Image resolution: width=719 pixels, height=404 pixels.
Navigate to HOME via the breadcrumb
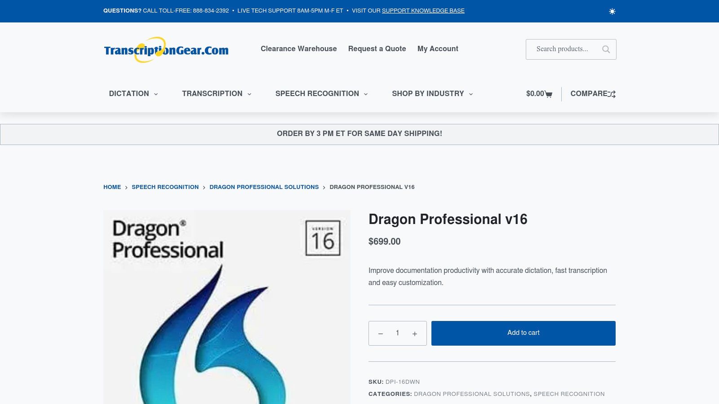pos(112,187)
